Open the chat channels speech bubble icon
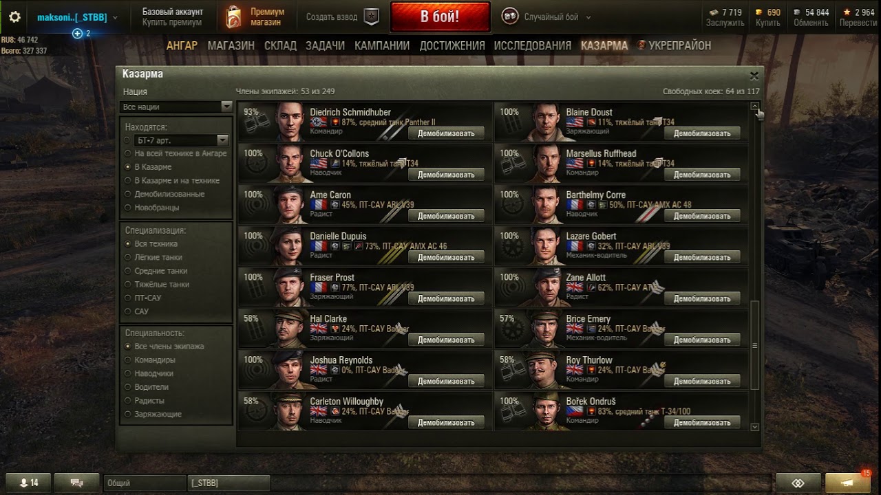Image resolution: width=881 pixels, height=495 pixels. 77,483
